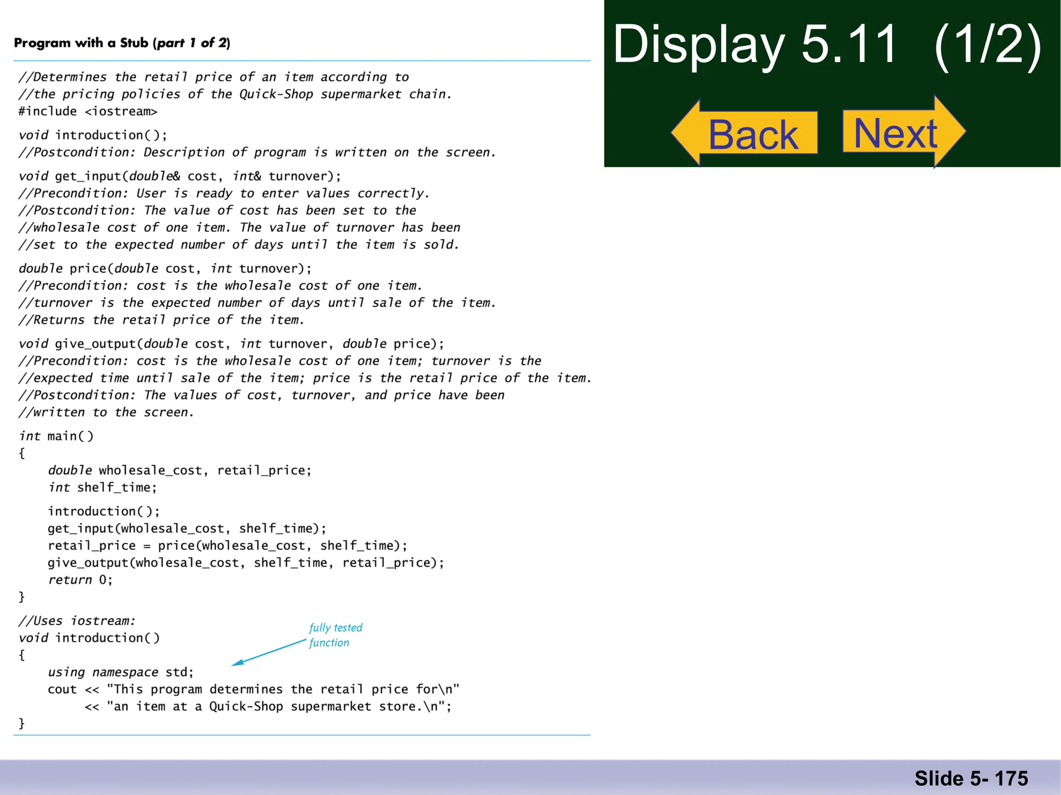Click 'get_input(wholesale_cost, shelf_time);' call
This screenshot has height=795, width=1061.
(x=187, y=528)
